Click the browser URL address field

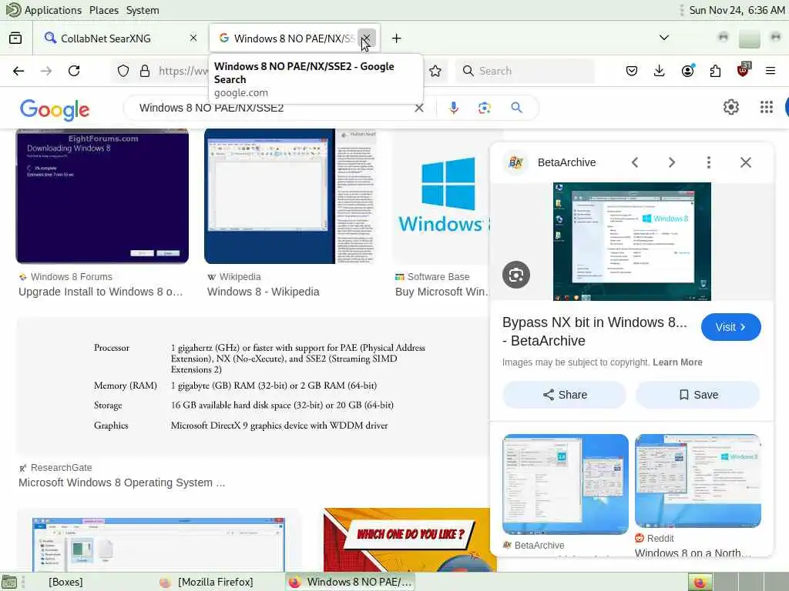183,71
